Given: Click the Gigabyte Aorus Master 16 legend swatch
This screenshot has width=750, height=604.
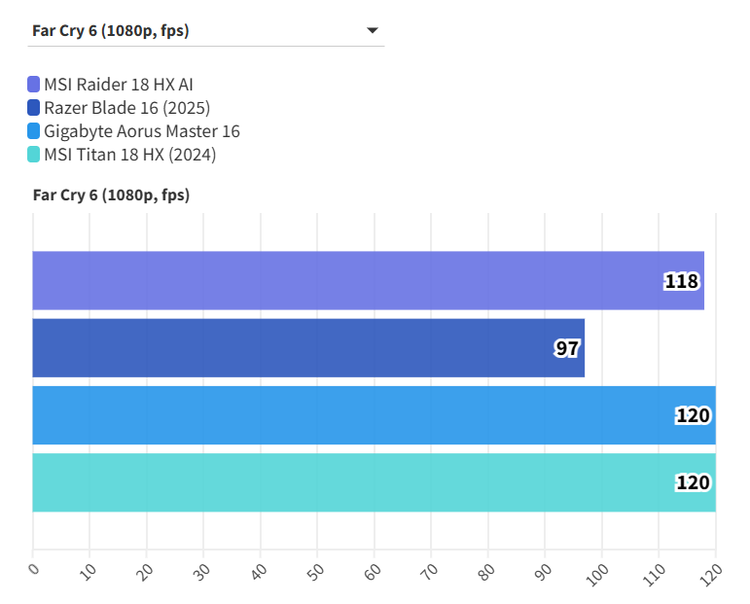Looking at the screenshot, I should click(x=34, y=131).
